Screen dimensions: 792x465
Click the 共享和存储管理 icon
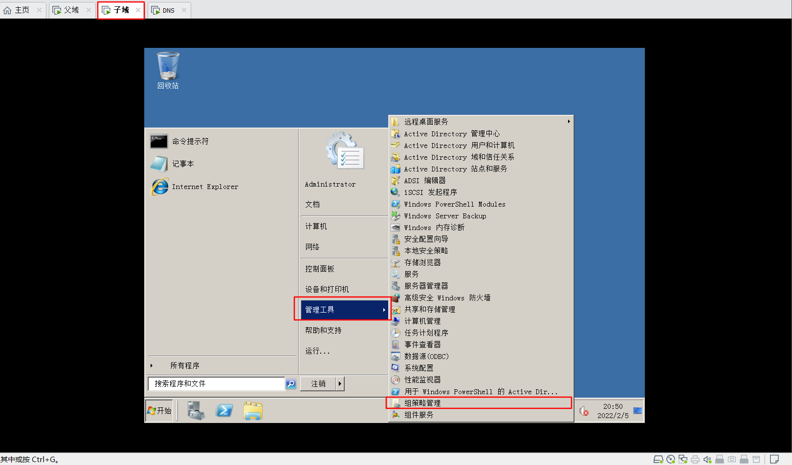click(x=396, y=310)
